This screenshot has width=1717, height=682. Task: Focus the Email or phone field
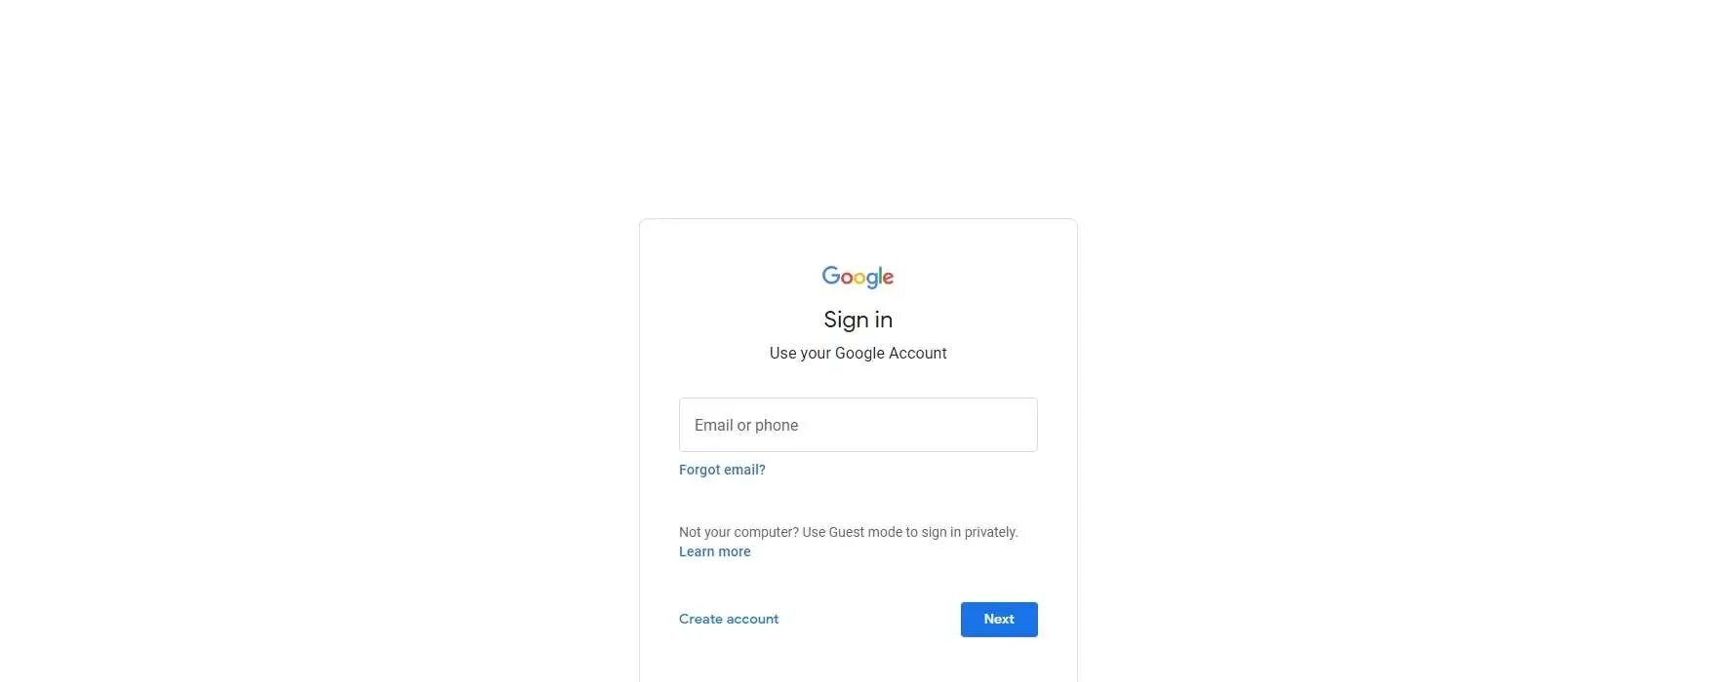pyautogui.click(x=858, y=425)
